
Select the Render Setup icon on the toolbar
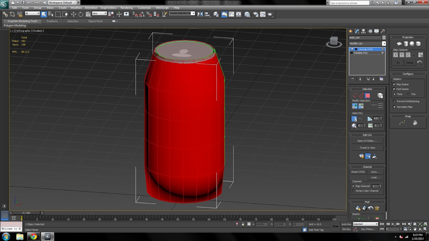256,14
